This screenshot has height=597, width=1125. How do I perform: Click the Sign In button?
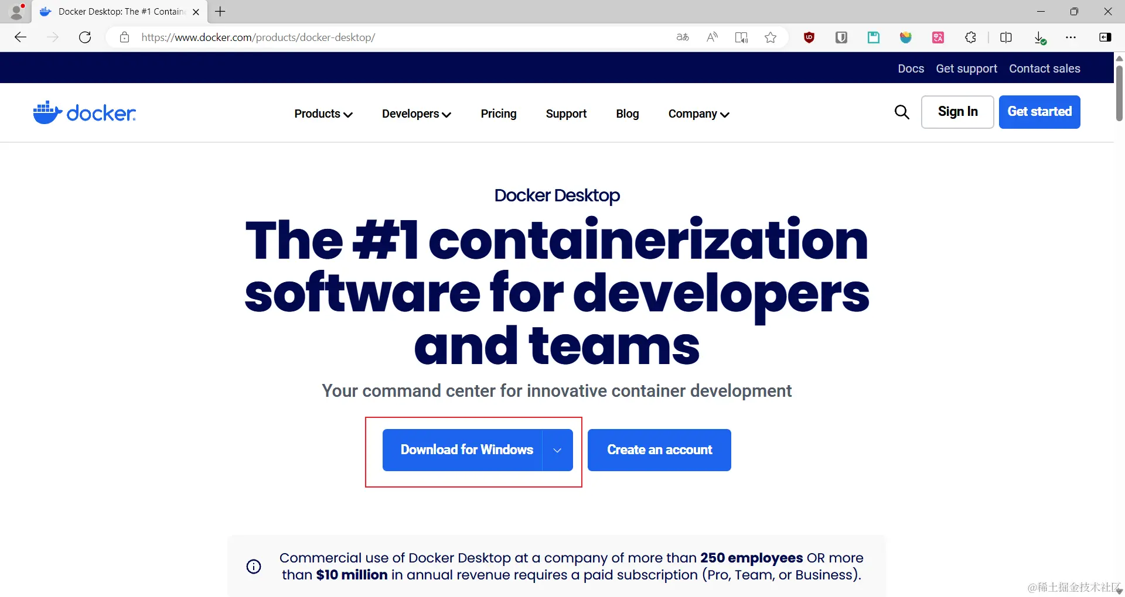[x=957, y=112]
